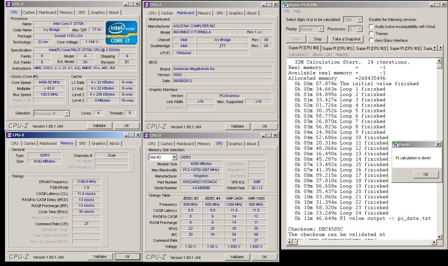Screen dimensions: 448x266
Task: Click the scroll-up arrow in Super PI output
Action: point(439,61)
